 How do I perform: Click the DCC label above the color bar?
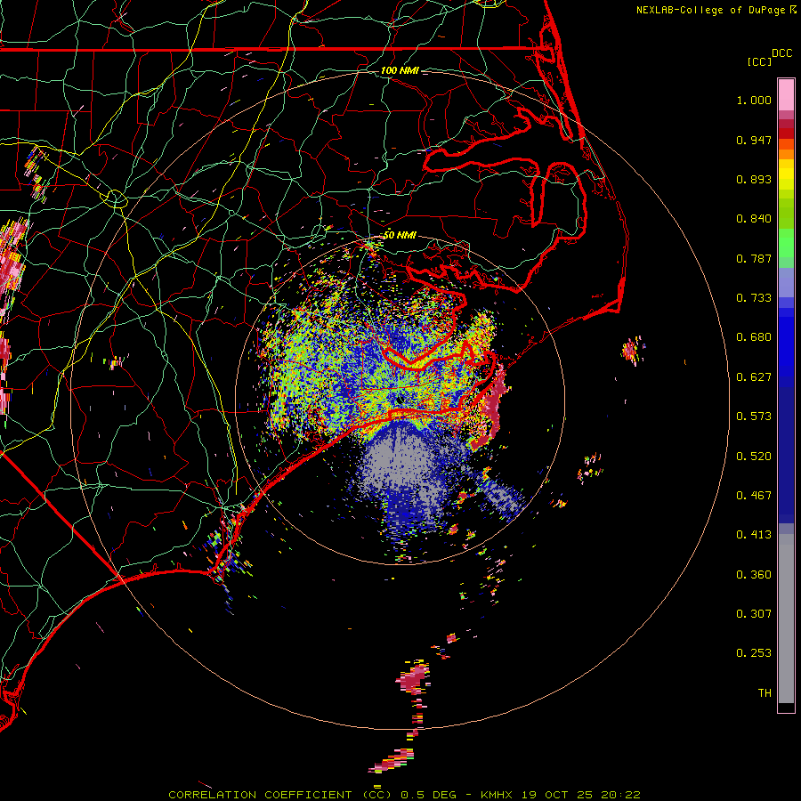pos(782,53)
